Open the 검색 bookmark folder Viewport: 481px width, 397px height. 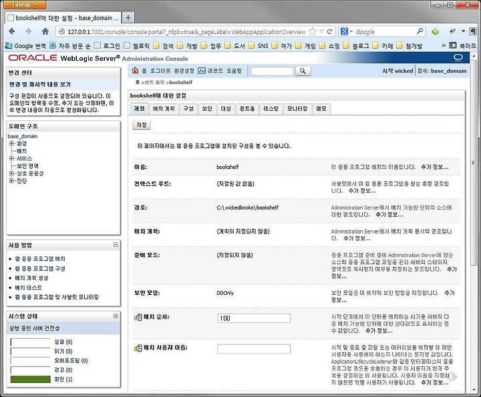[x=164, y=45]
